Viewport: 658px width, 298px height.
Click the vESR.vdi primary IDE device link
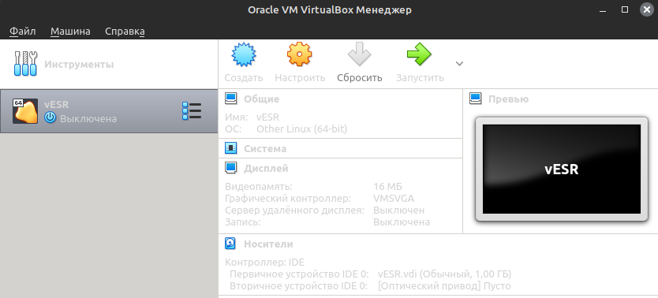444,274
